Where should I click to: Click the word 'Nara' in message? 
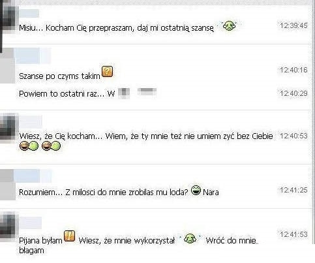pyautogui.click(x=211, y=193)
